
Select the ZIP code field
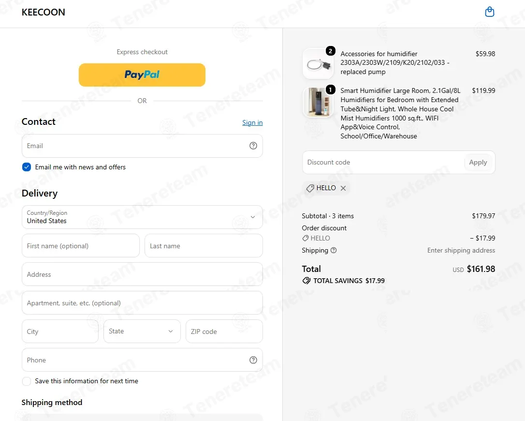[224, 331]
